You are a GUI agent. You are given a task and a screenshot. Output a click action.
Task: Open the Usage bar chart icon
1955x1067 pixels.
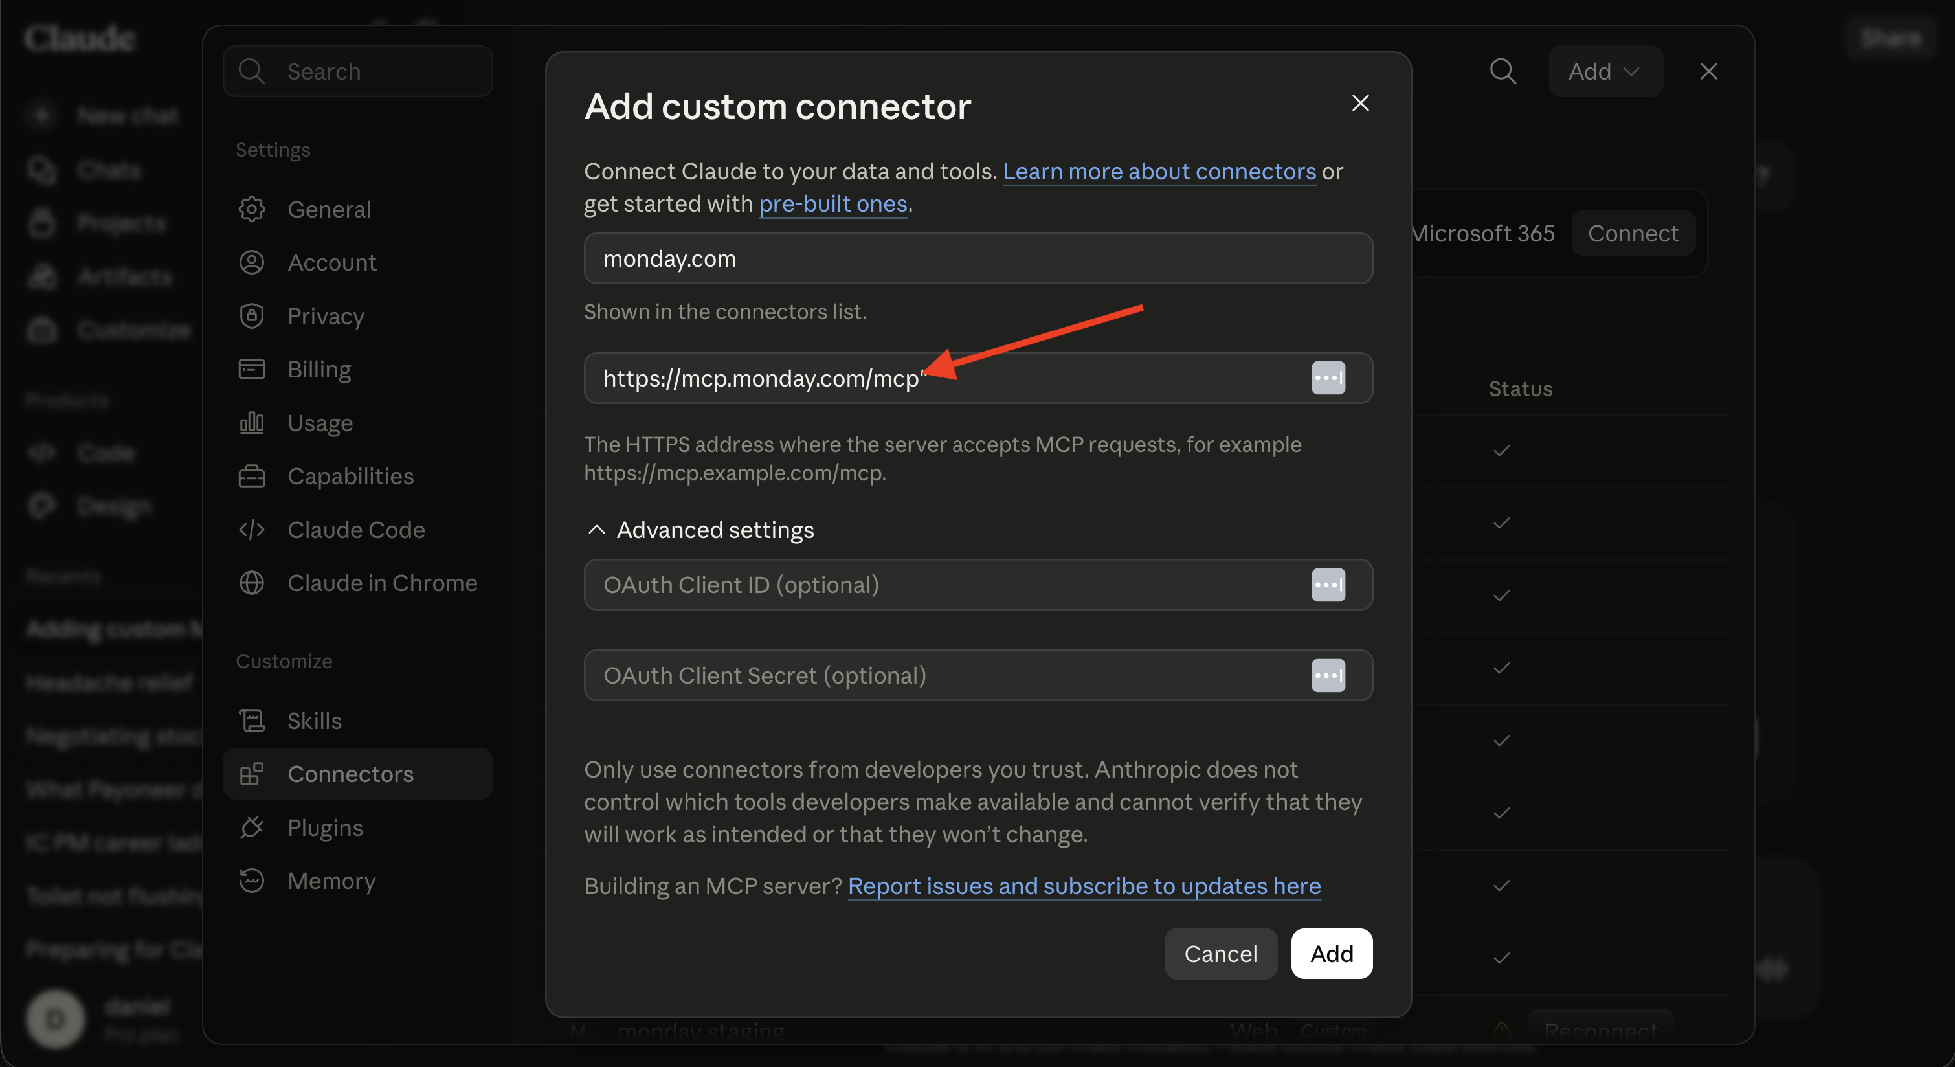[x=251, y=423]
